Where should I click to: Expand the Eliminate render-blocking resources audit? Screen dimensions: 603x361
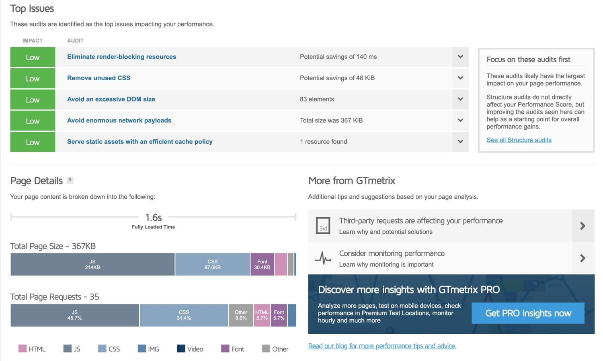[x=460, y=57]
